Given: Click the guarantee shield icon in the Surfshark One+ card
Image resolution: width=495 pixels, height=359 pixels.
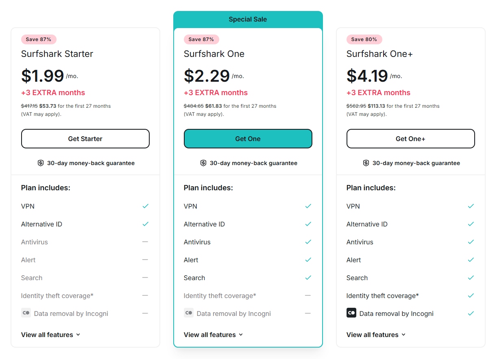Looking at the screenshot, I should pos(366,163).
